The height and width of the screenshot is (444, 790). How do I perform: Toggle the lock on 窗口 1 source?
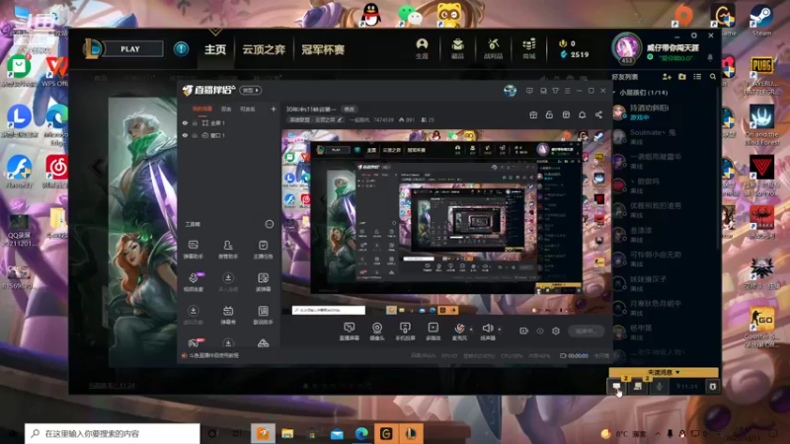[x=195, y=135]
